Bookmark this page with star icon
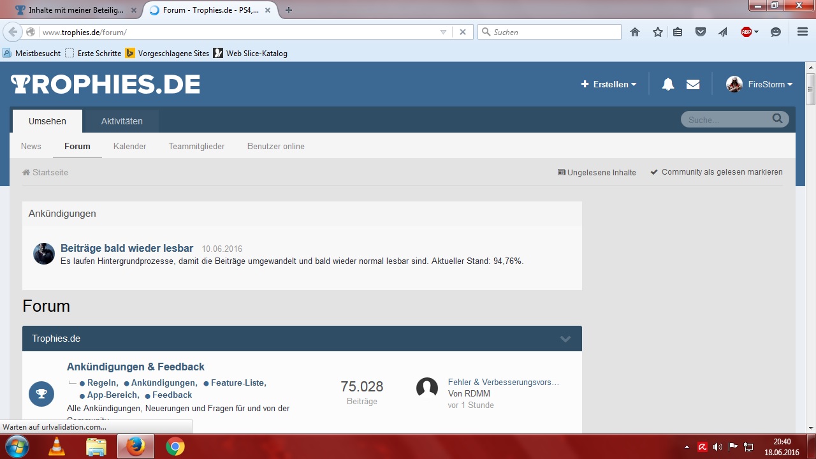The height and width of the screenshot is (459, 816). tap(658, 32)
